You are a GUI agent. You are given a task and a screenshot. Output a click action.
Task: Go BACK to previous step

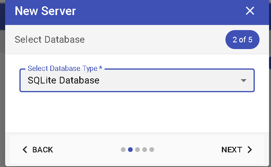coord(38,150)
